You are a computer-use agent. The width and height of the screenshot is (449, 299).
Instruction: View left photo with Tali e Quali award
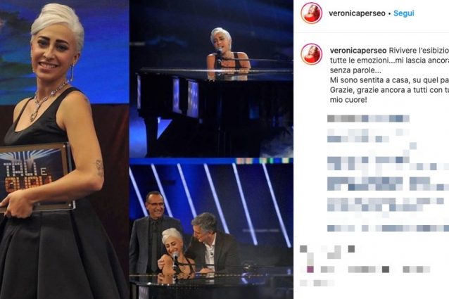pyautogui.click(x=64, y=149)
